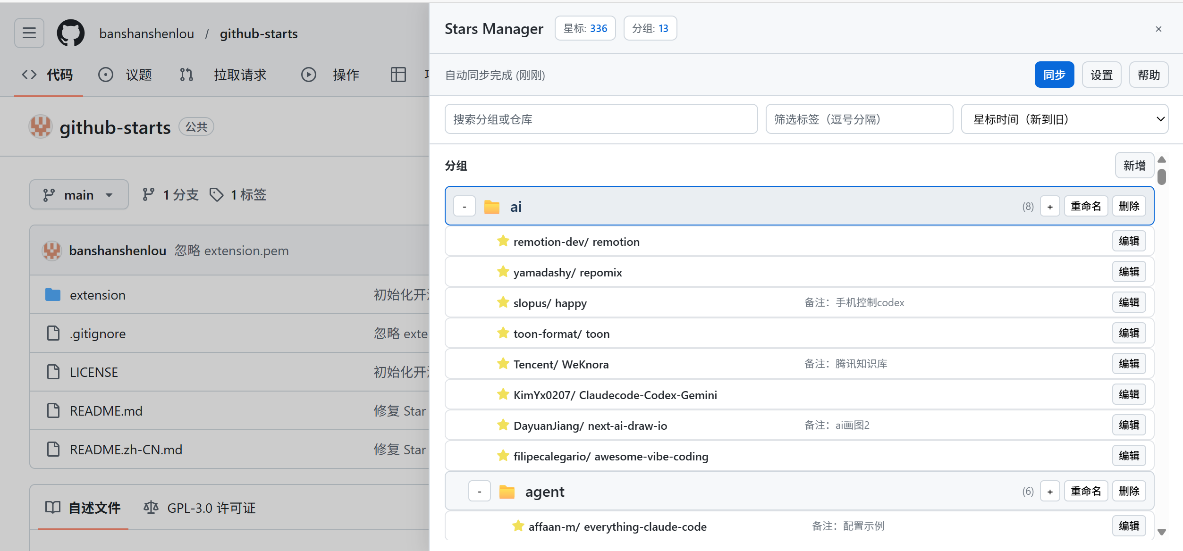This screenshot has height=551, width=1183.
Task: Click the blue extension folder icon
Action: 53,295
